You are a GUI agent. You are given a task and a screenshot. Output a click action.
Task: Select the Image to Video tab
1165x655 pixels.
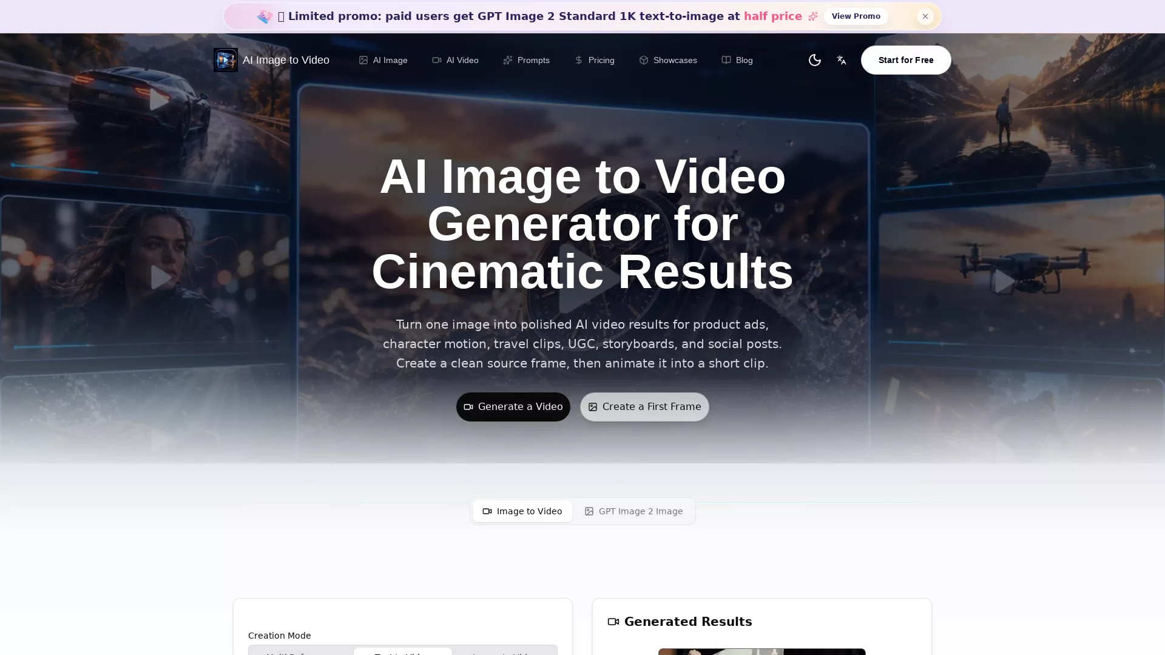(522, 511)
